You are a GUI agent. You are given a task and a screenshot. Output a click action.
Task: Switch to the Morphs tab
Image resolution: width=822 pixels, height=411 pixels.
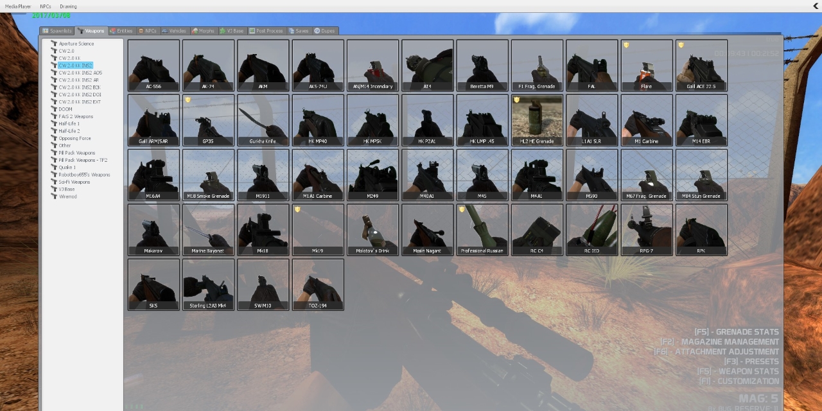[x=203, y=31]
